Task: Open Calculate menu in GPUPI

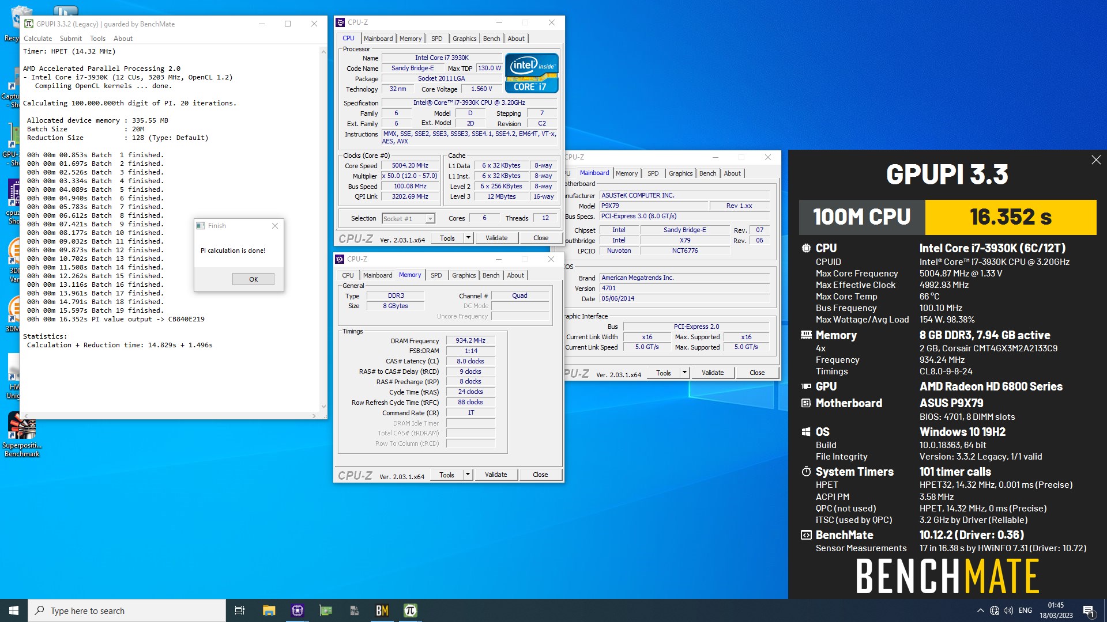Action: [x=37, y=39]
